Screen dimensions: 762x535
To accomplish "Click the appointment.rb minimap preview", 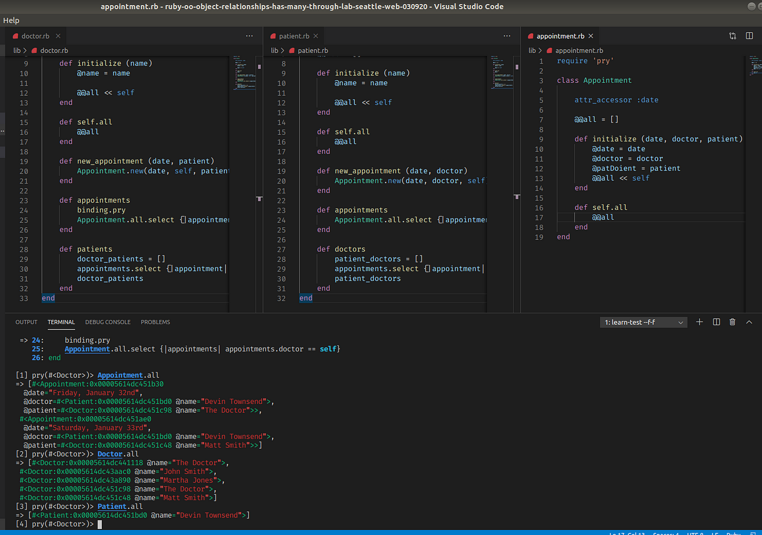I will tap(755, 65).
